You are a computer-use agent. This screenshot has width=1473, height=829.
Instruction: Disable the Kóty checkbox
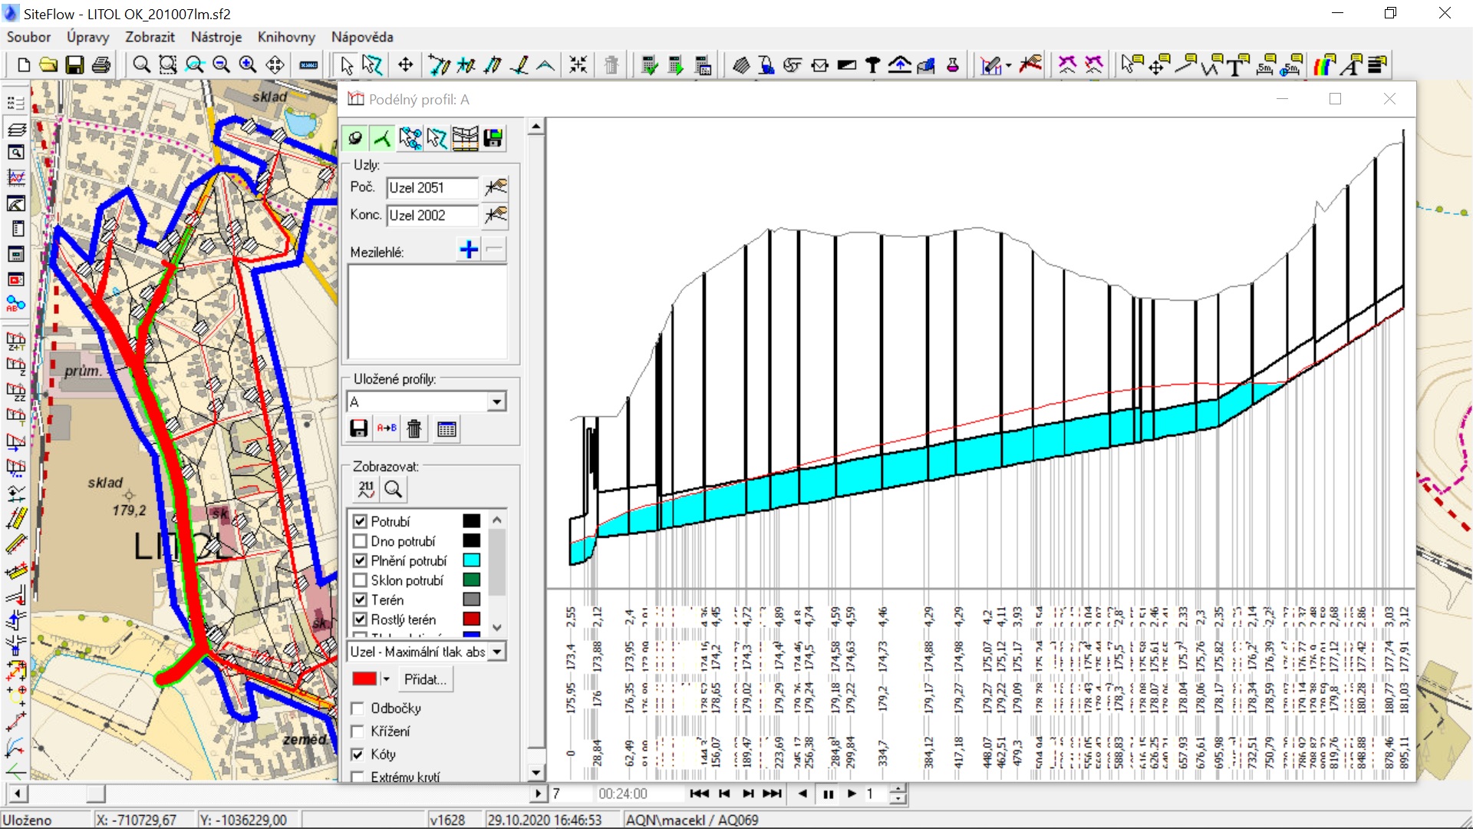coord(358,755)
